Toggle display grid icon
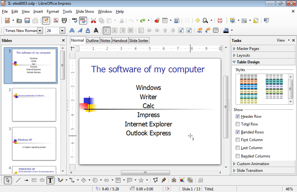The image size is (297, 192). (x=187, y=20)
